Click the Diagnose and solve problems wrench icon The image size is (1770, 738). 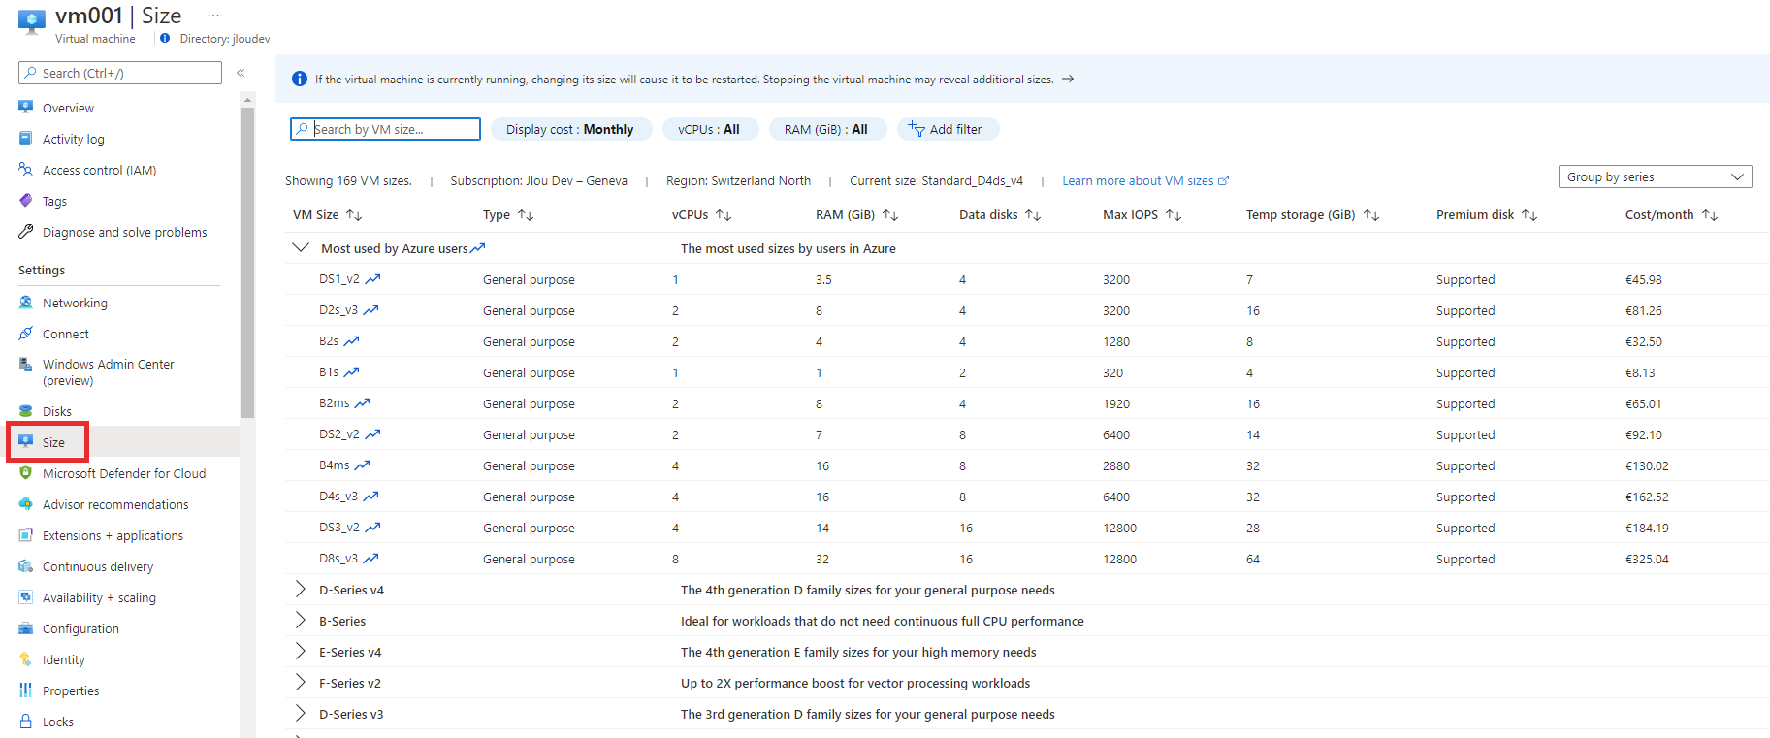tap(26, 232)
